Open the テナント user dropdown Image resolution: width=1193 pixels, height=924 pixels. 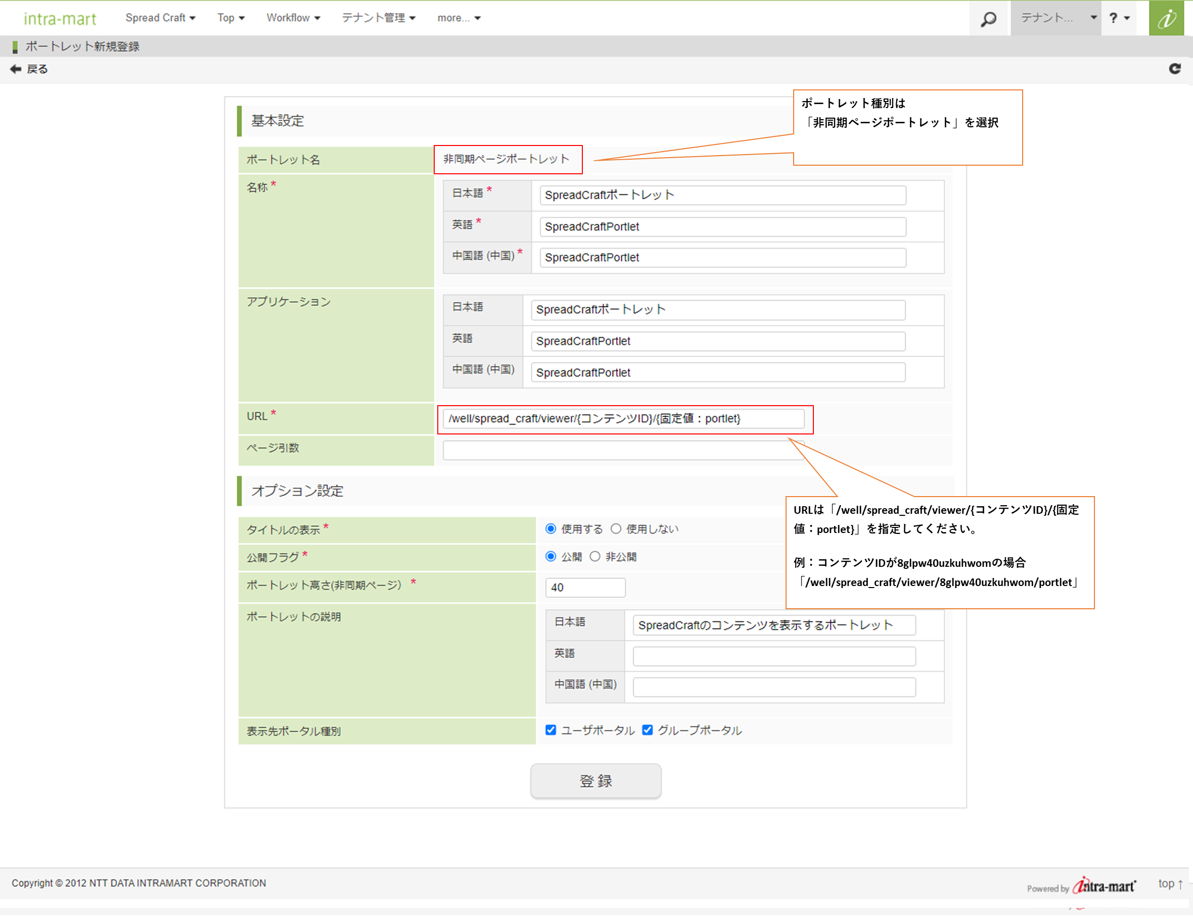(1056, 18)
